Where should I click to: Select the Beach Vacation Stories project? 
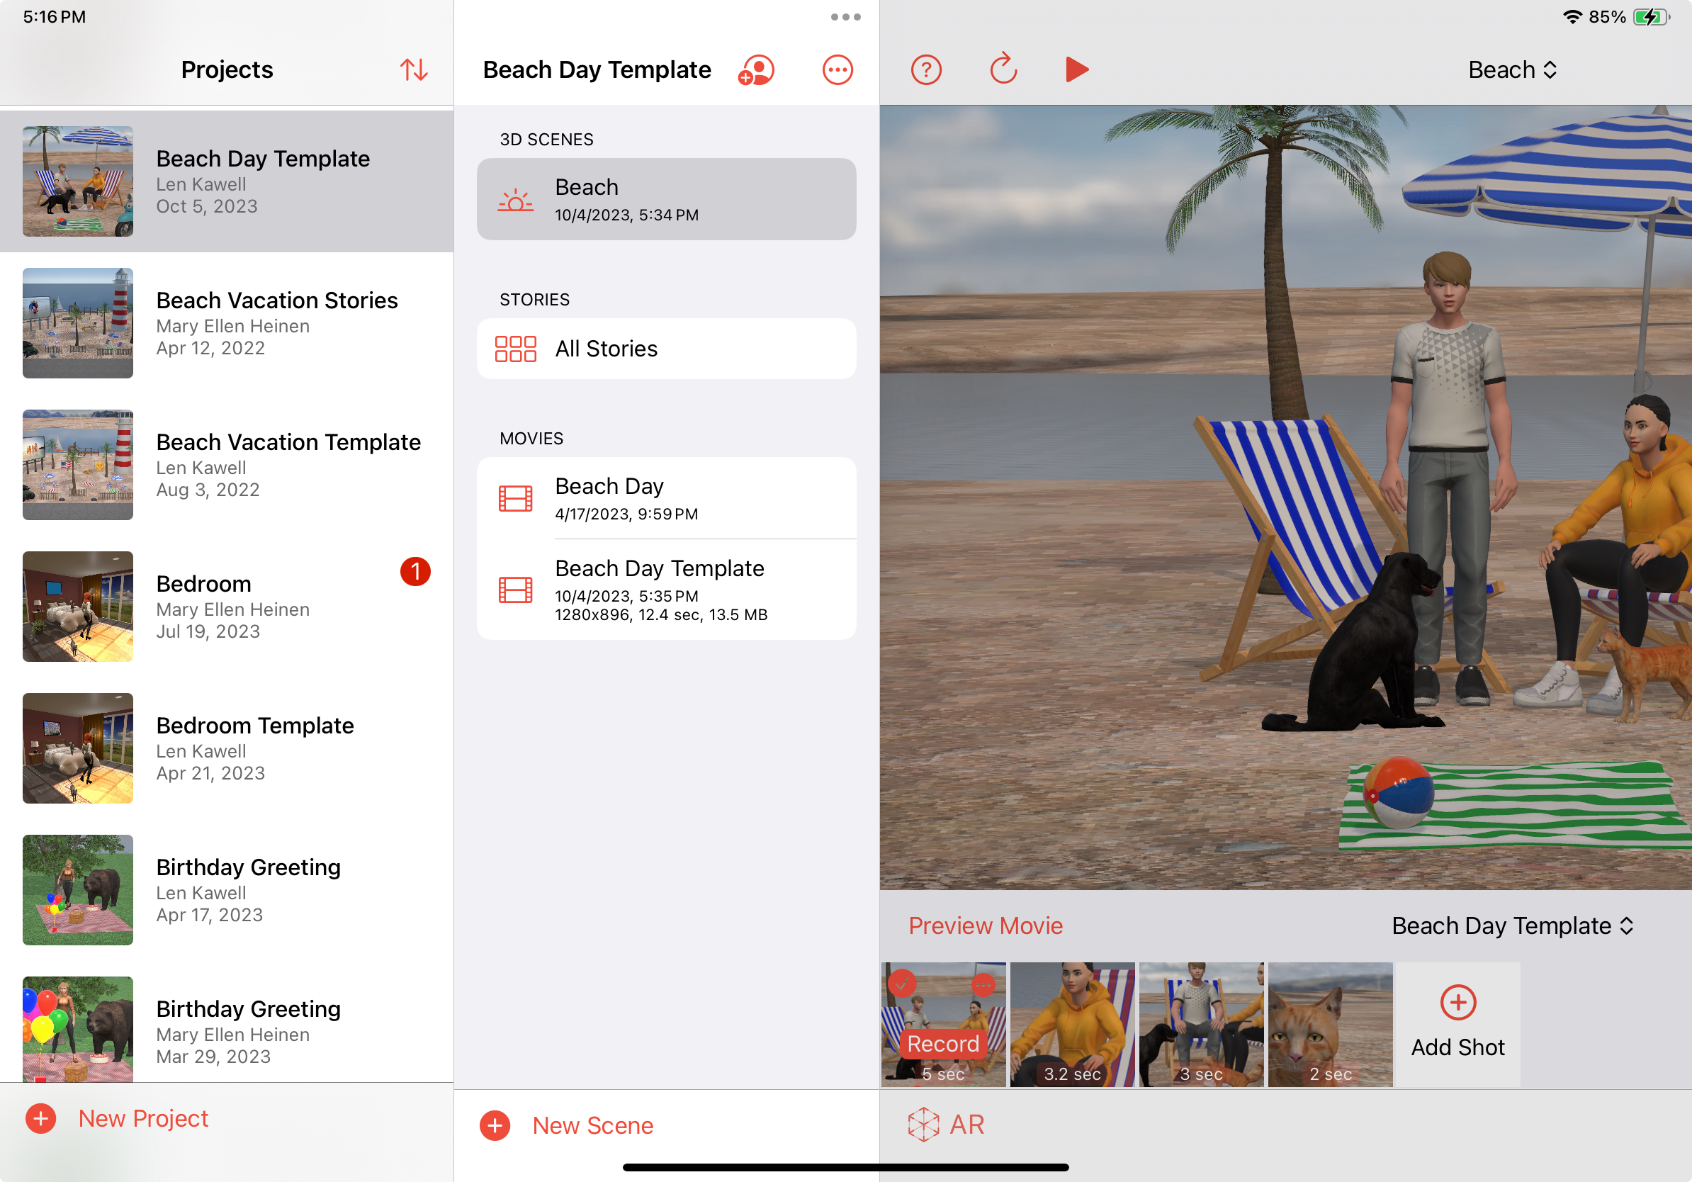(x=227, y=322)
